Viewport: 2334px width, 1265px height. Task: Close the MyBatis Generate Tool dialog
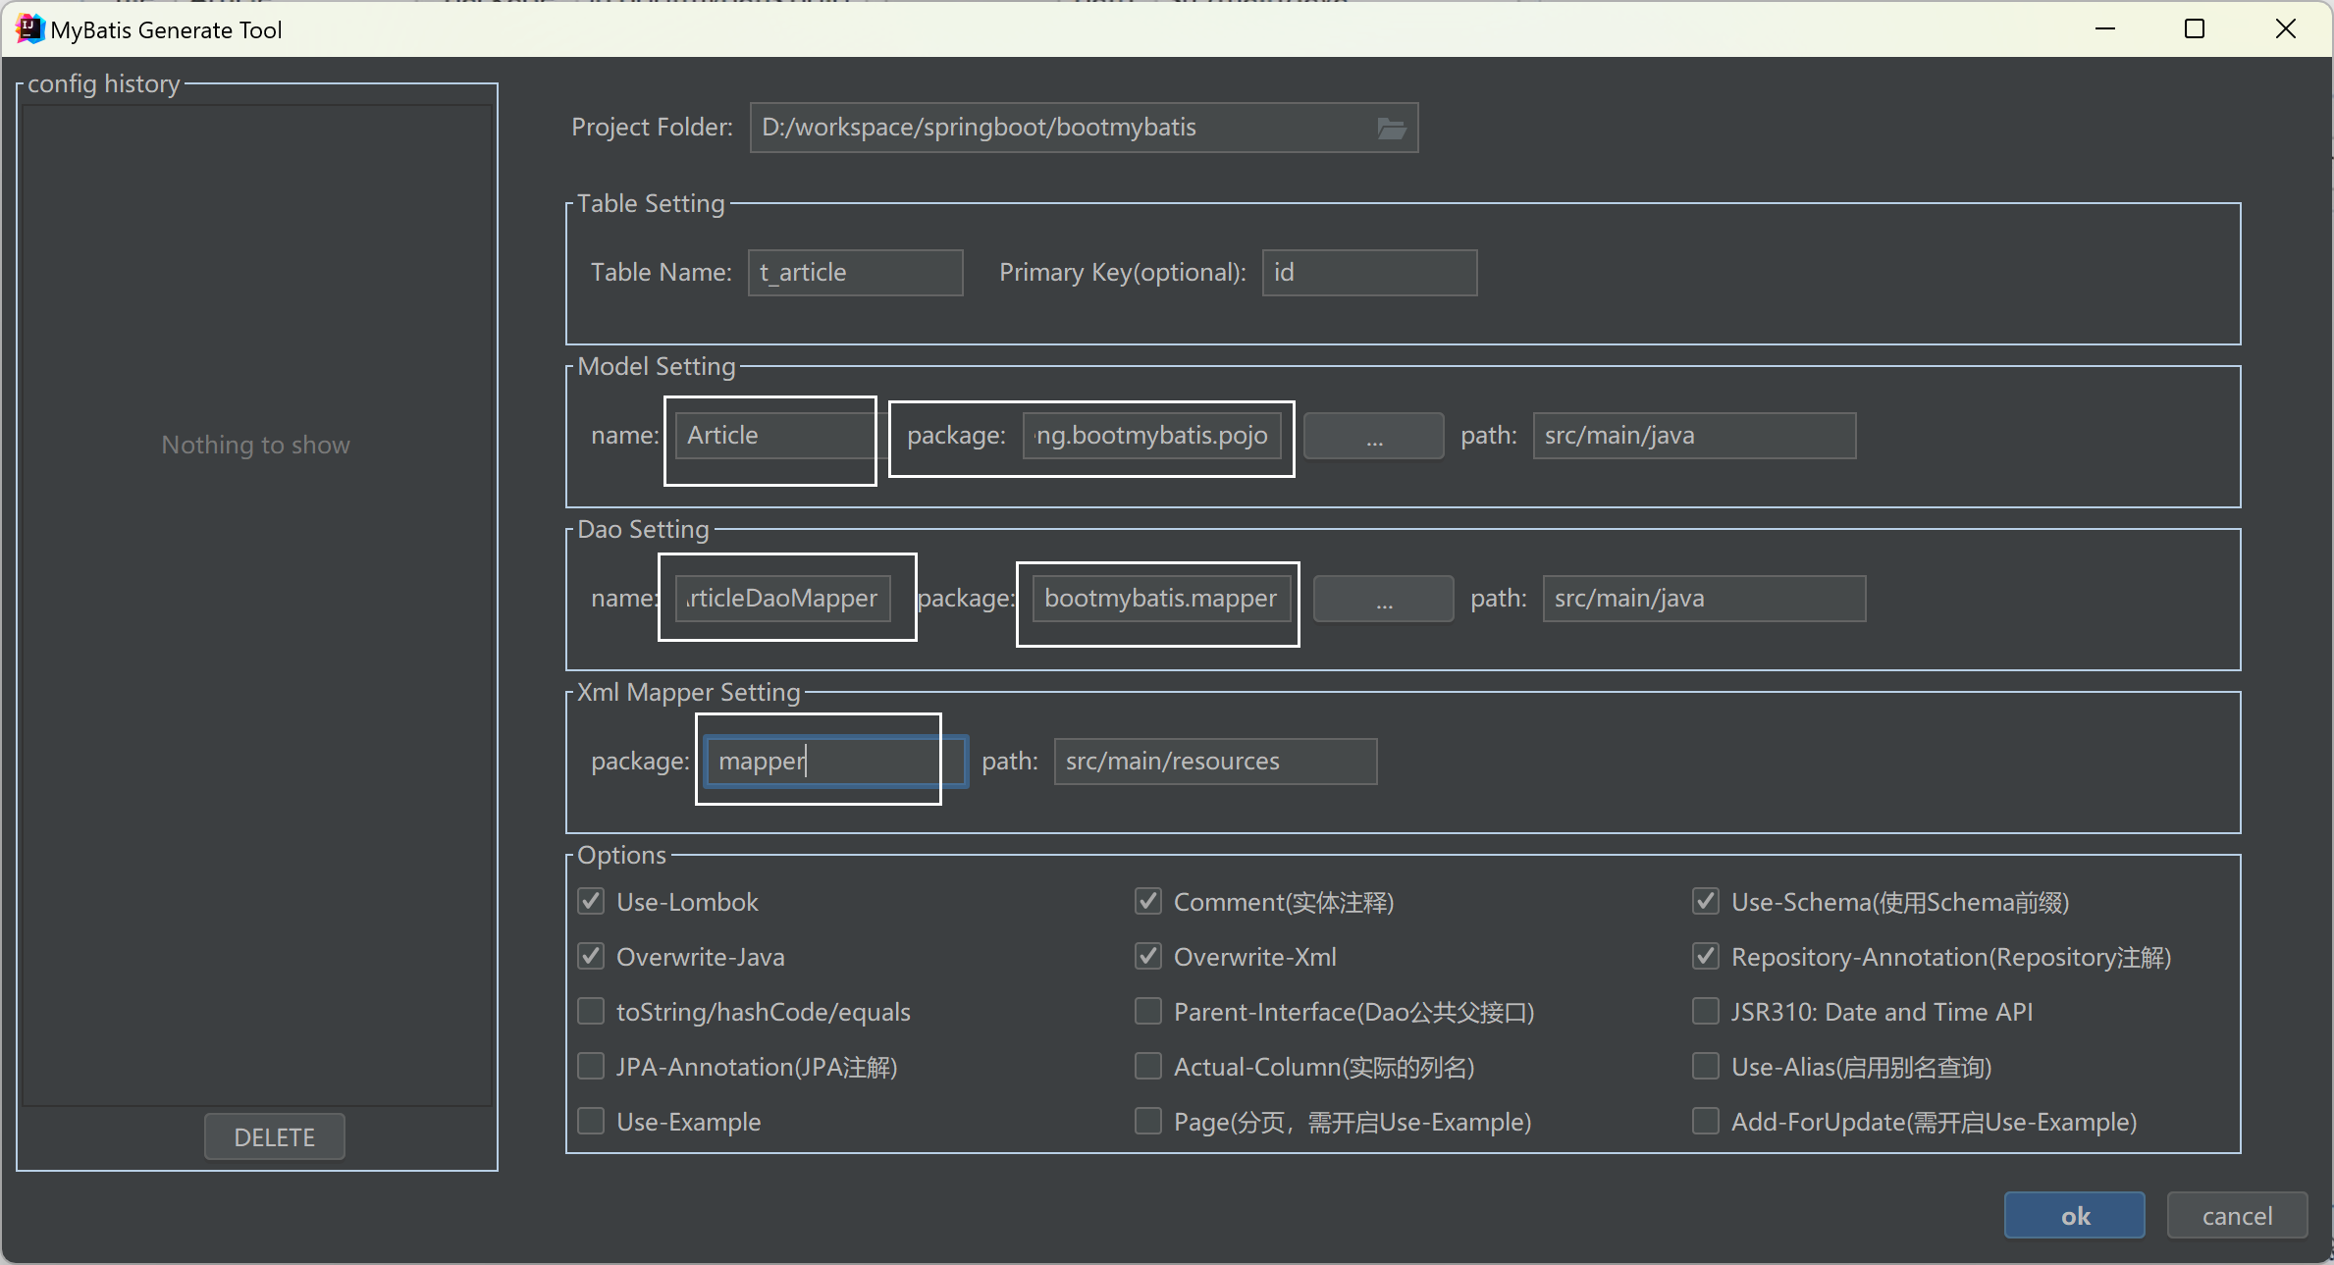click(2286, 29)
